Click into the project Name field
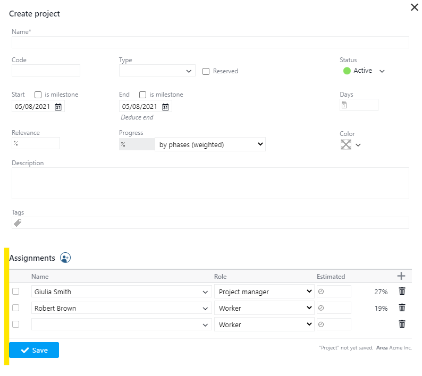422x376 pixels. tap(210, 42)
